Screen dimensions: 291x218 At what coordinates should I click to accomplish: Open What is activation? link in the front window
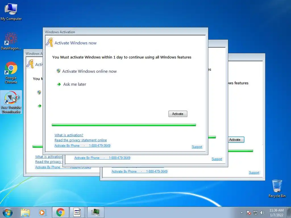click(x=69, y=135)
